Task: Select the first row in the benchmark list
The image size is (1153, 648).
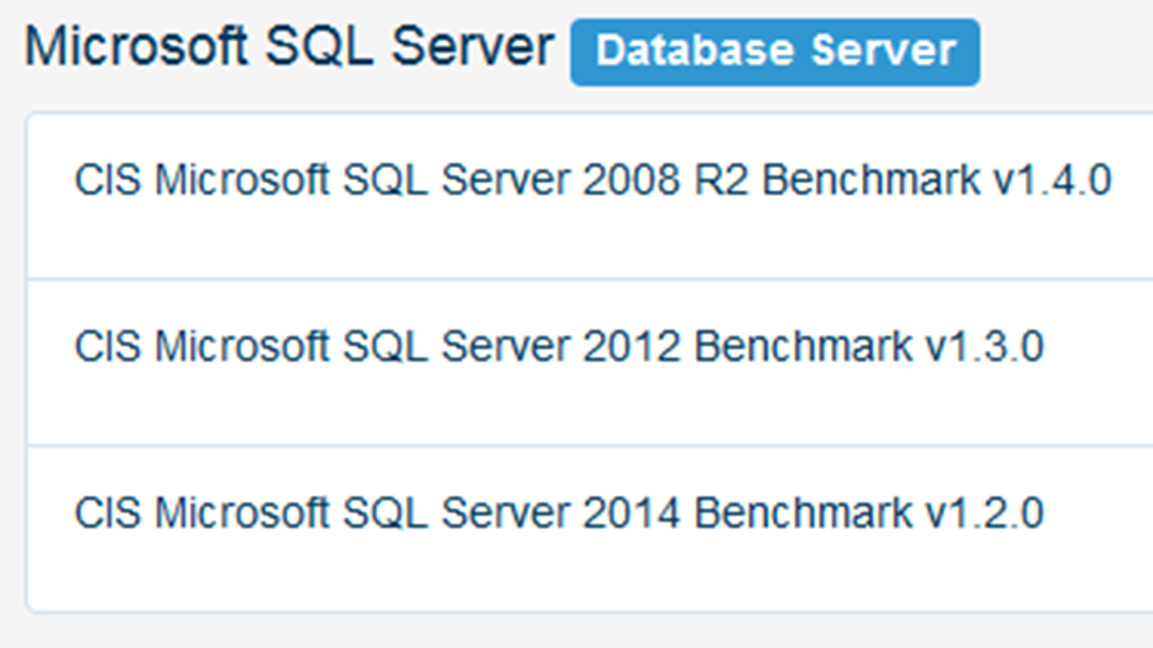Action: 589,196
